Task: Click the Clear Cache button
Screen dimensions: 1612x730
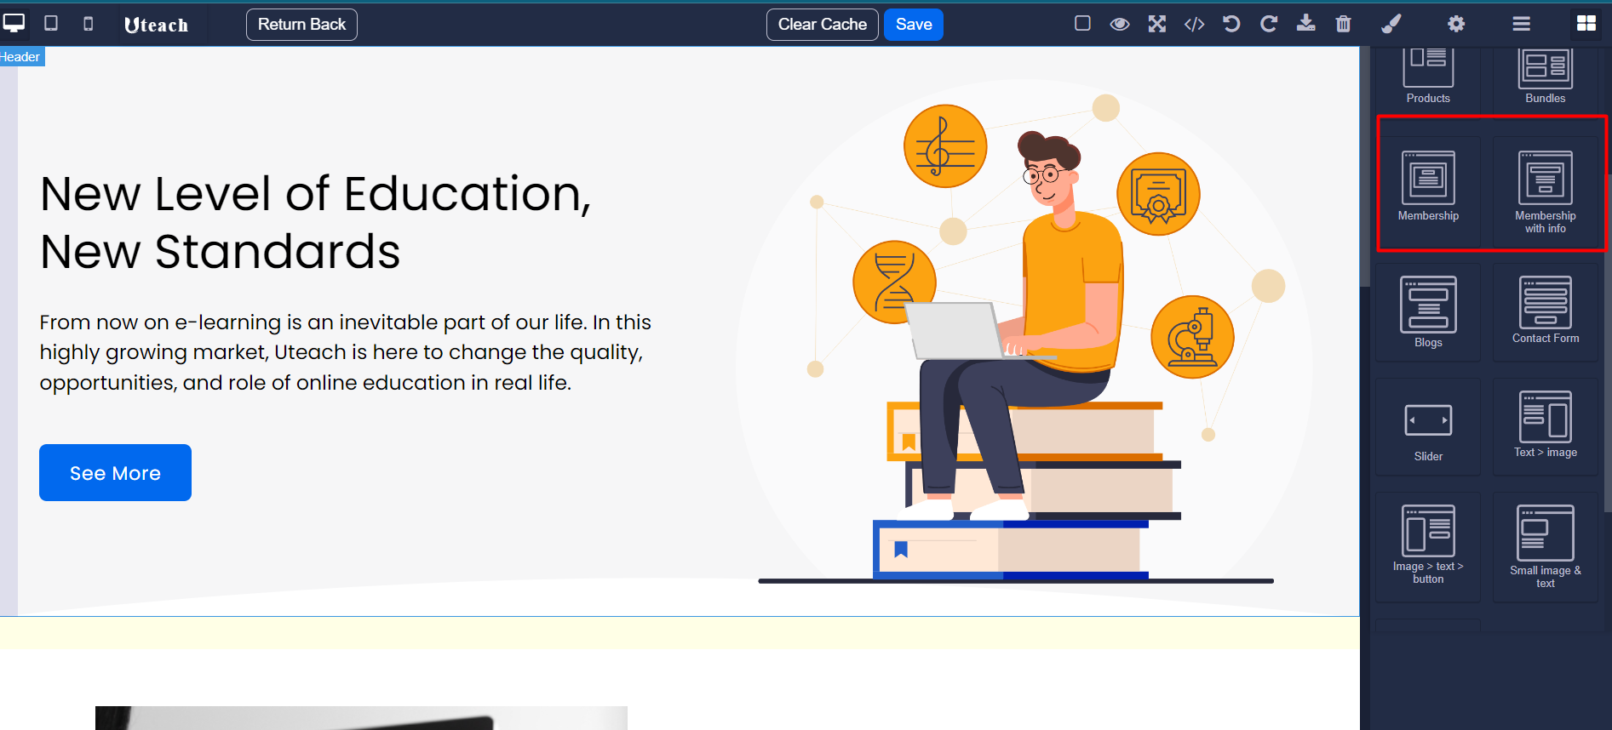Action: point(822,25)
